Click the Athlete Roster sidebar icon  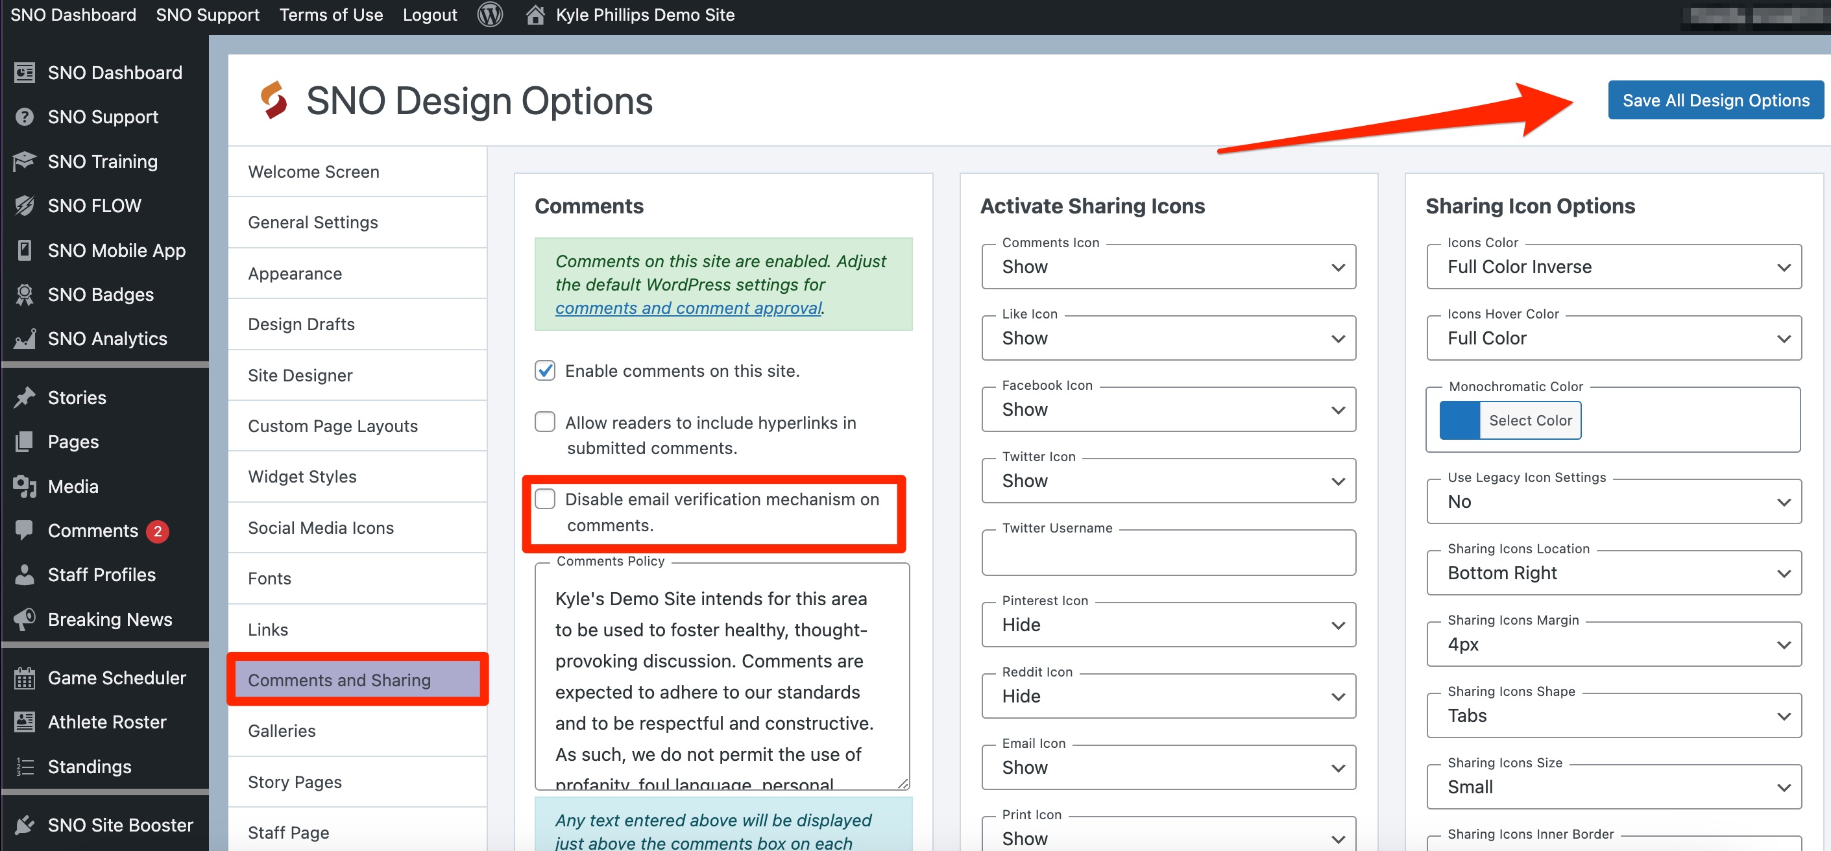tap(24, 722)
